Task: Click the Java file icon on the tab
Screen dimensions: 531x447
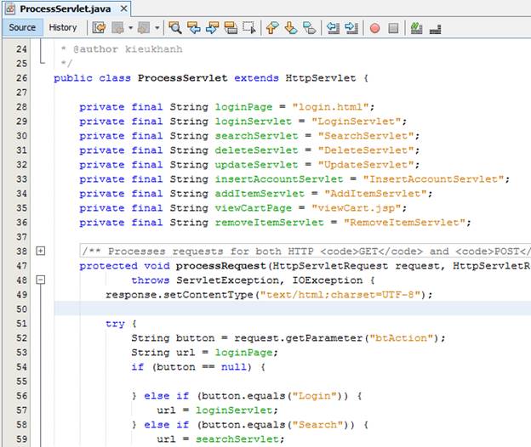Action: [x=10, y=8]
